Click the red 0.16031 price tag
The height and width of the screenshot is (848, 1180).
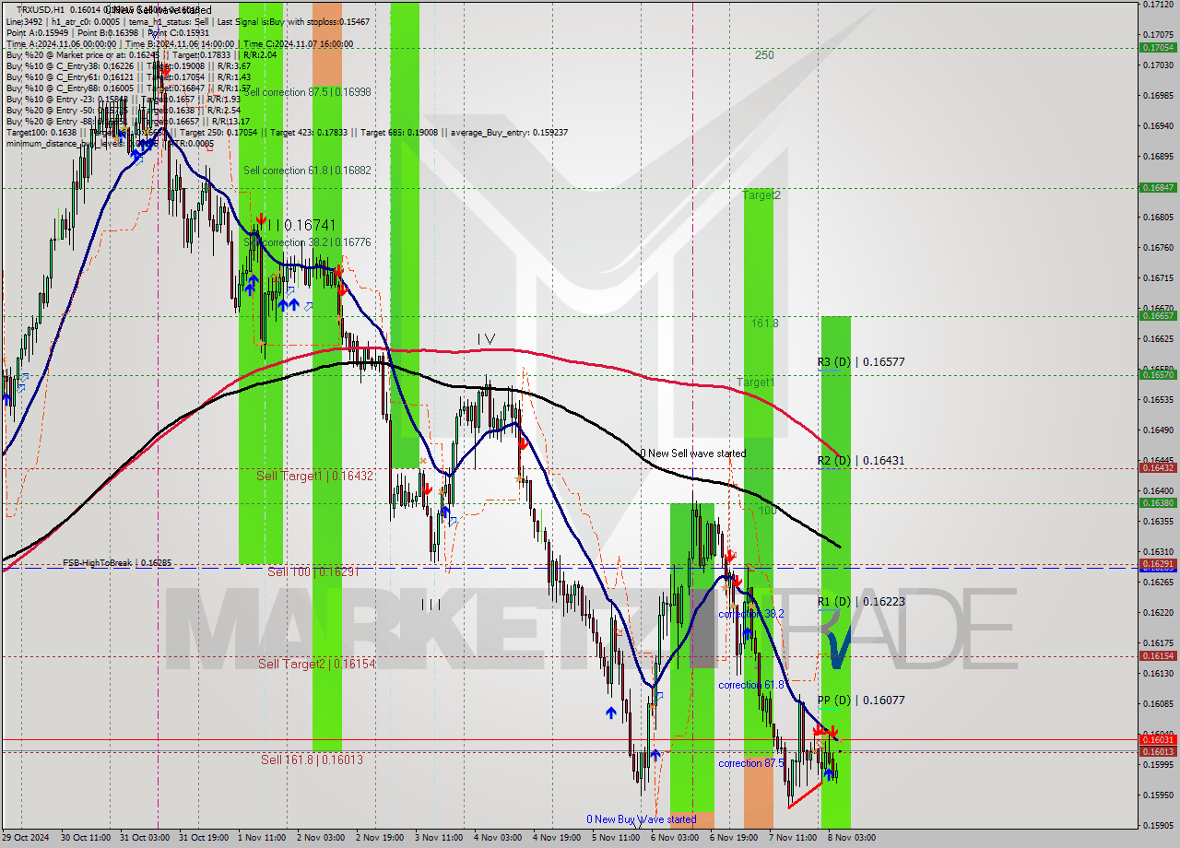pyautogui.click(x=1158, y=739)
